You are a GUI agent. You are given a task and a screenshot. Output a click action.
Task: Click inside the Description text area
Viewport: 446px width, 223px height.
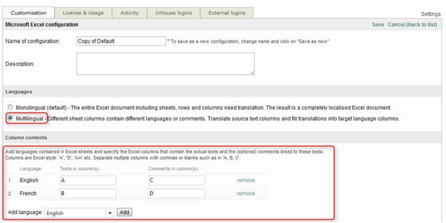[x=165, y=64]
